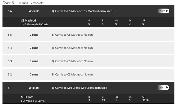Click 'c HG Munsey b BJ Currie' dismissal text
This screenshot has height=106, width=176.
pos(34,24)
